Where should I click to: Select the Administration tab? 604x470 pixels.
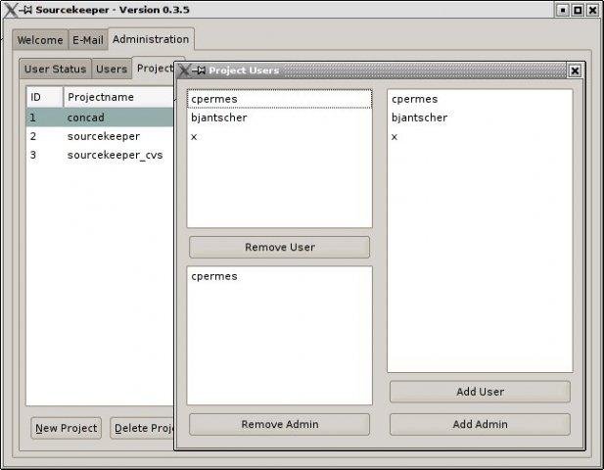(151, 39)
